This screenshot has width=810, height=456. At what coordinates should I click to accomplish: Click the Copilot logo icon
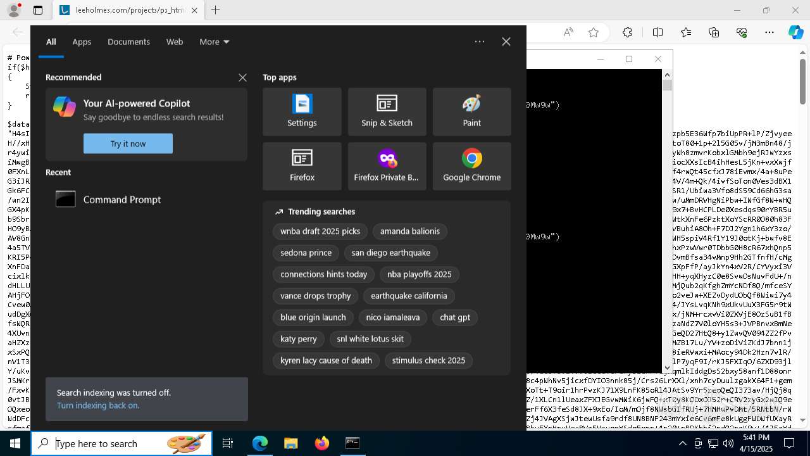pyautogui.click(x=65, y=107)
